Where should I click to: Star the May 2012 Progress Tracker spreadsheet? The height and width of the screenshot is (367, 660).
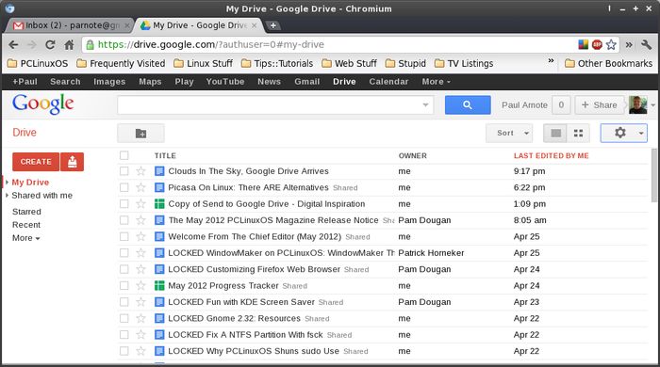140,286
